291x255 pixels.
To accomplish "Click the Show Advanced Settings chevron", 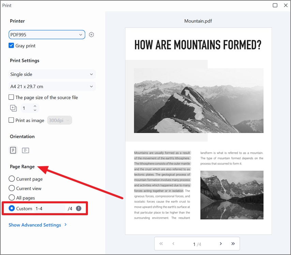I will click(65, 225).
